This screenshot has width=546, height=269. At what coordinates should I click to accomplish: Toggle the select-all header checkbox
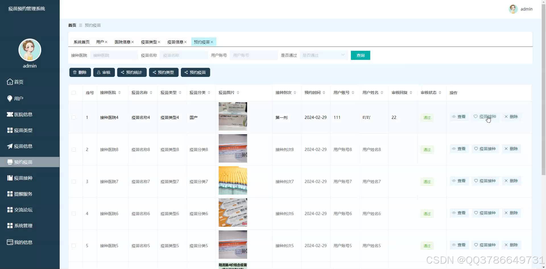point(74,93)
